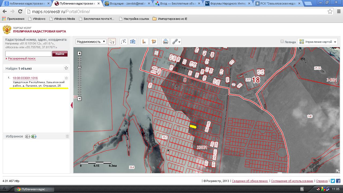Click the cadastral number search field
The height and width of the screenshot is (193, 343).
pos(28,54)
